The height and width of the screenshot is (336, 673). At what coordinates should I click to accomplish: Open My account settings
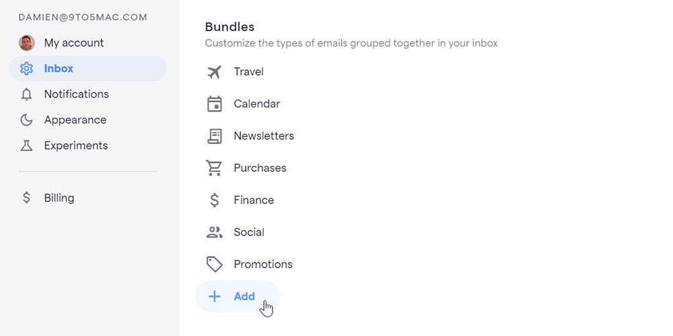coord(74,43)
